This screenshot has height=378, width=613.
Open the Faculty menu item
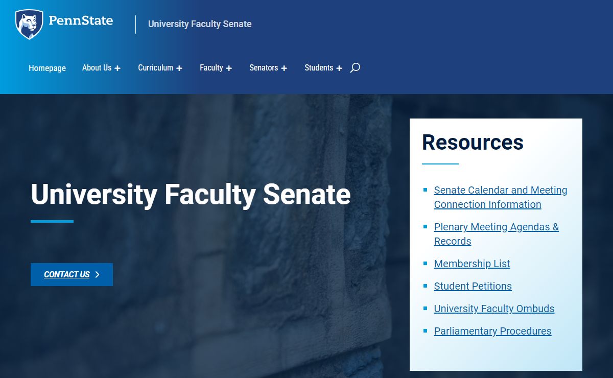point(211,67)
